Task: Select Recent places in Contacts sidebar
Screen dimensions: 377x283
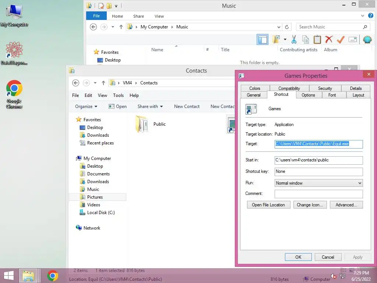Action: 97,143
